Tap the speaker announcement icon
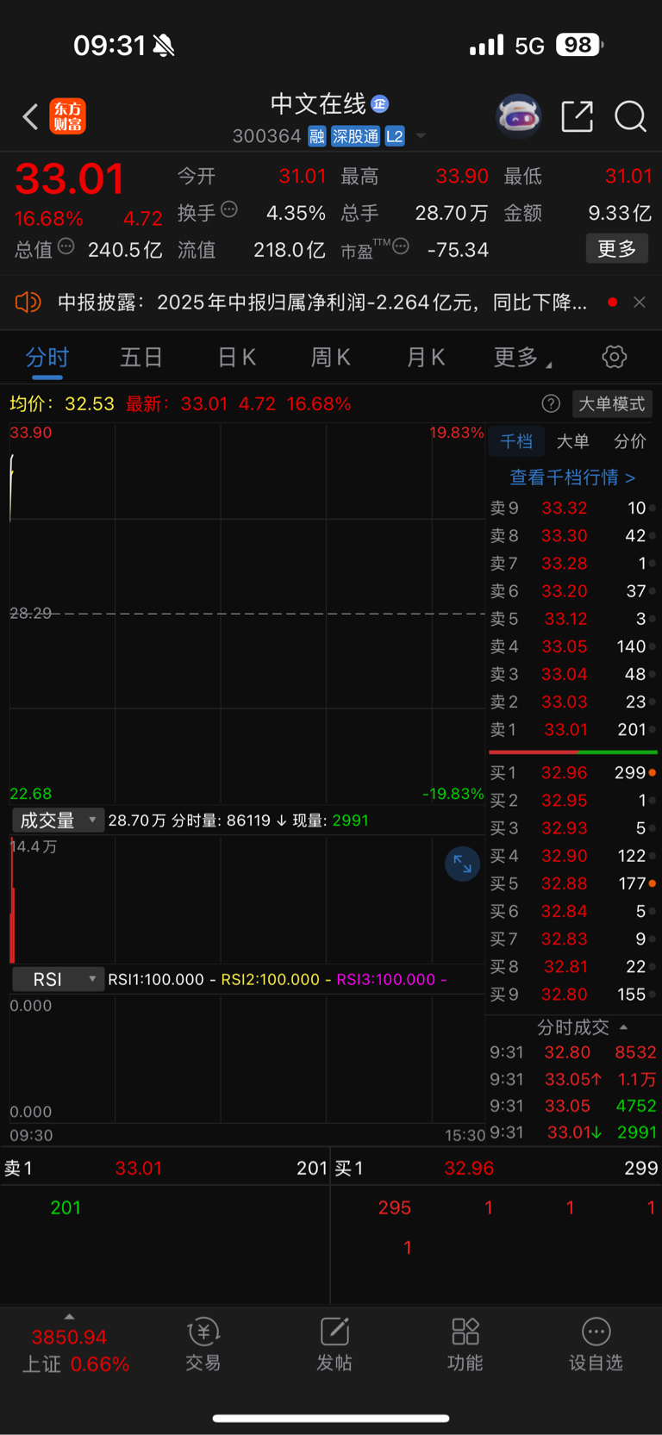The width and height of the screenshot is (662, 1435). tap(28, 303)
